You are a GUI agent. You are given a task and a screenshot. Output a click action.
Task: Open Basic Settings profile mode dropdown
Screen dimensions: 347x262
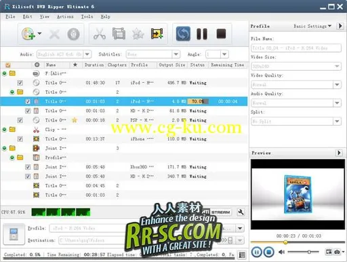(312, 26)
